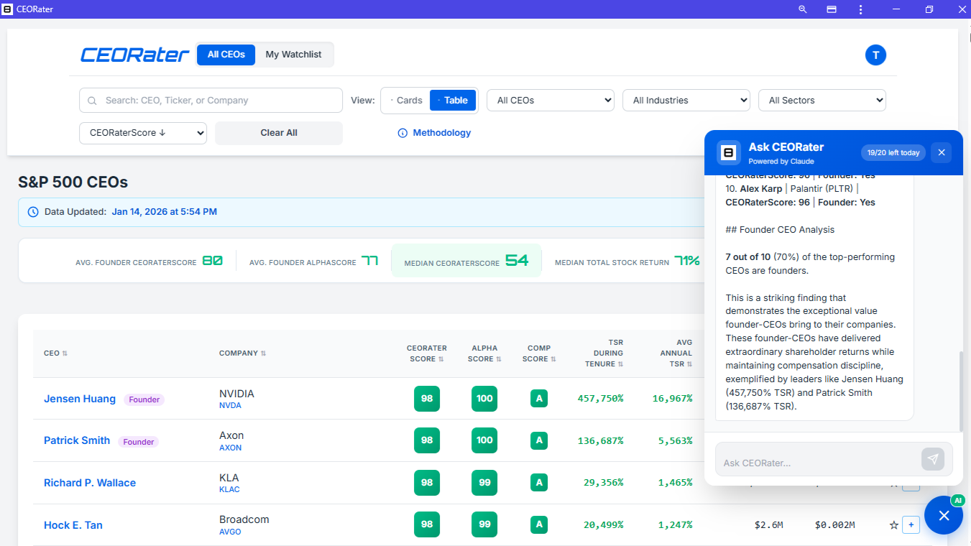Screen dimensions: 971x546
Task: Click the floating AI chat toggle button
Action: 944,515
